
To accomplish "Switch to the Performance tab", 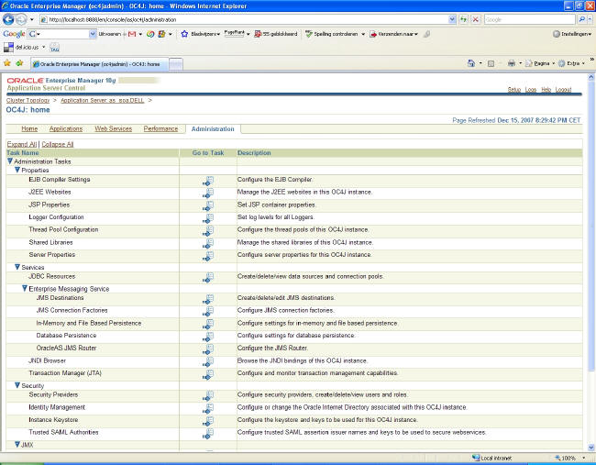I will click(160, 129).
